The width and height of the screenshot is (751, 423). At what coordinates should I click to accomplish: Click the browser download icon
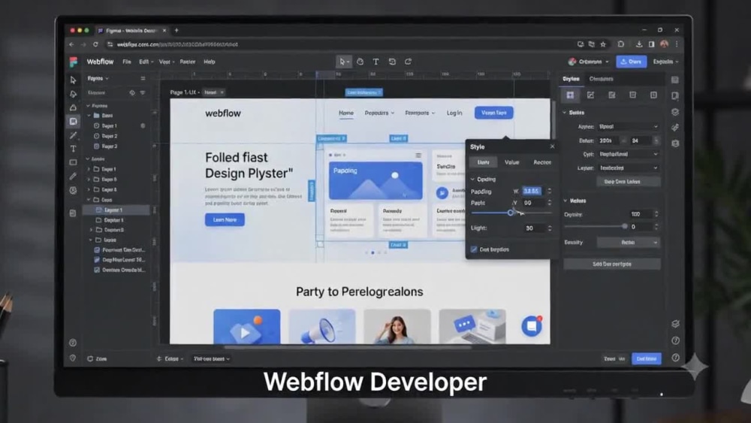(639, 44)
